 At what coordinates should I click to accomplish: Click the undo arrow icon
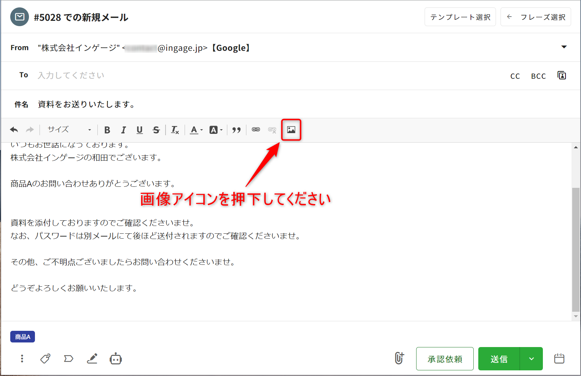click(x=14, y=130)
